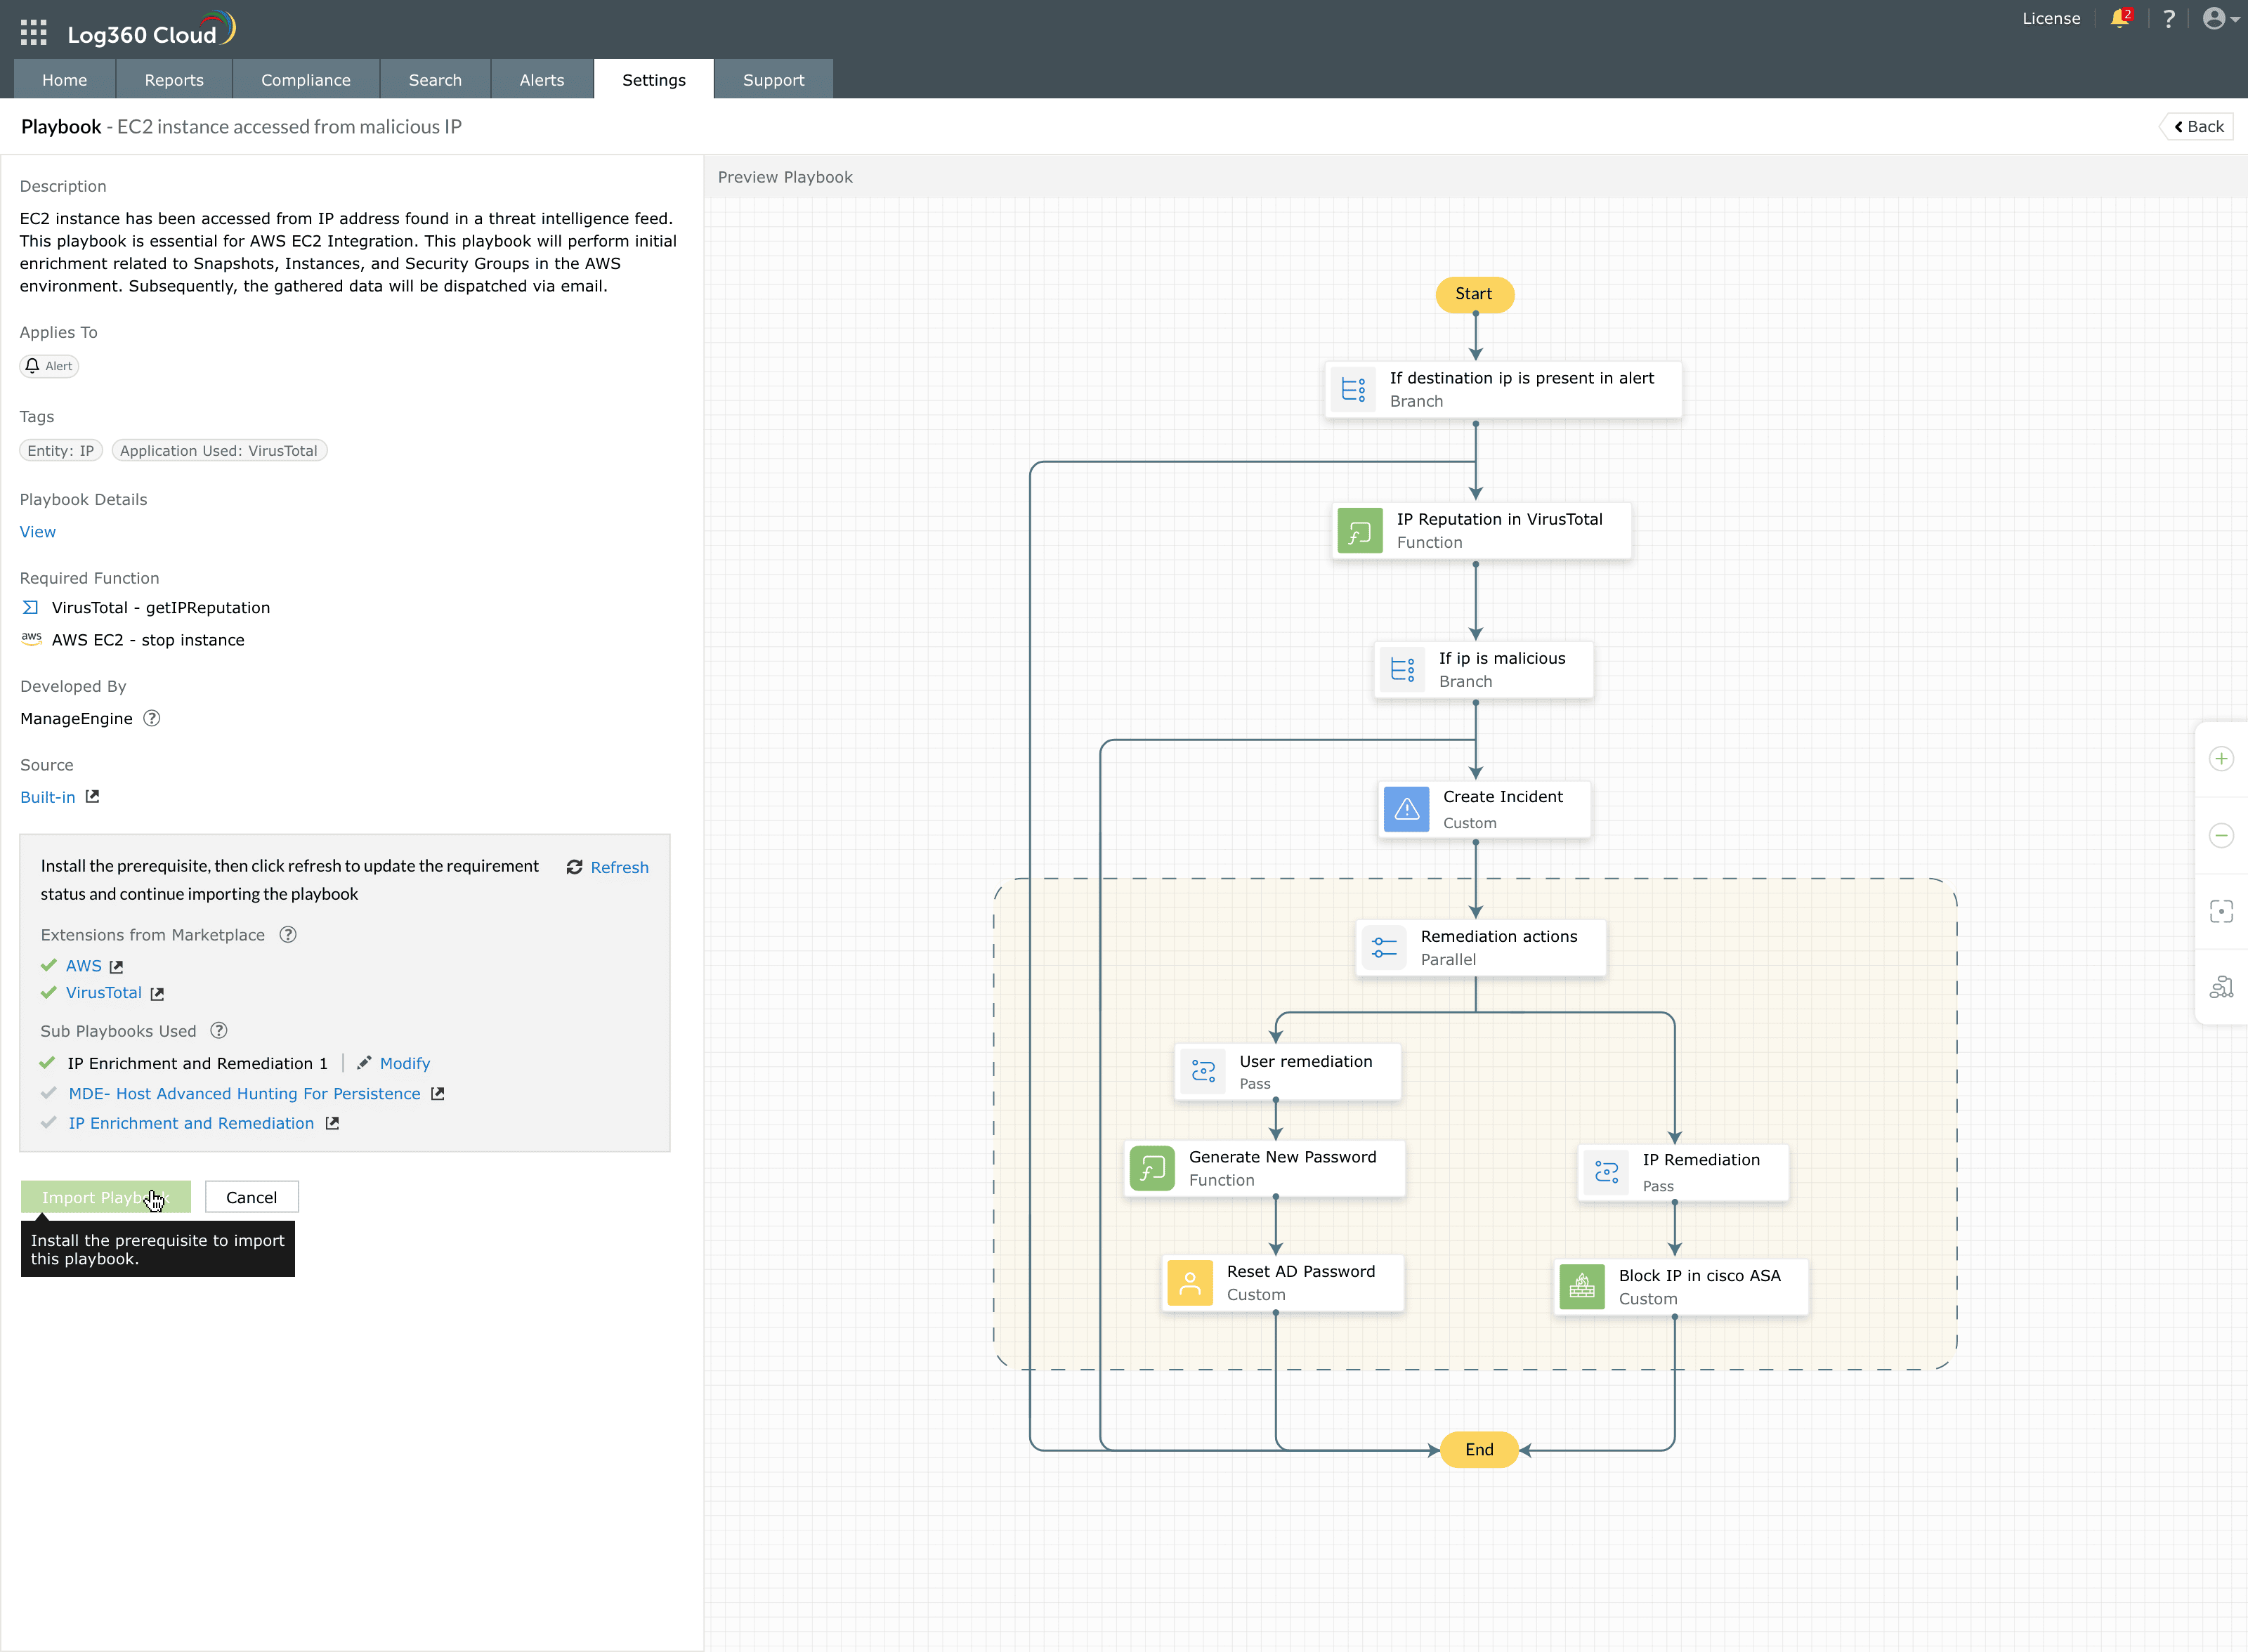Click the User remediation pass icon
This screenshot has height=1652, width=2248.
point(1203,1072)
